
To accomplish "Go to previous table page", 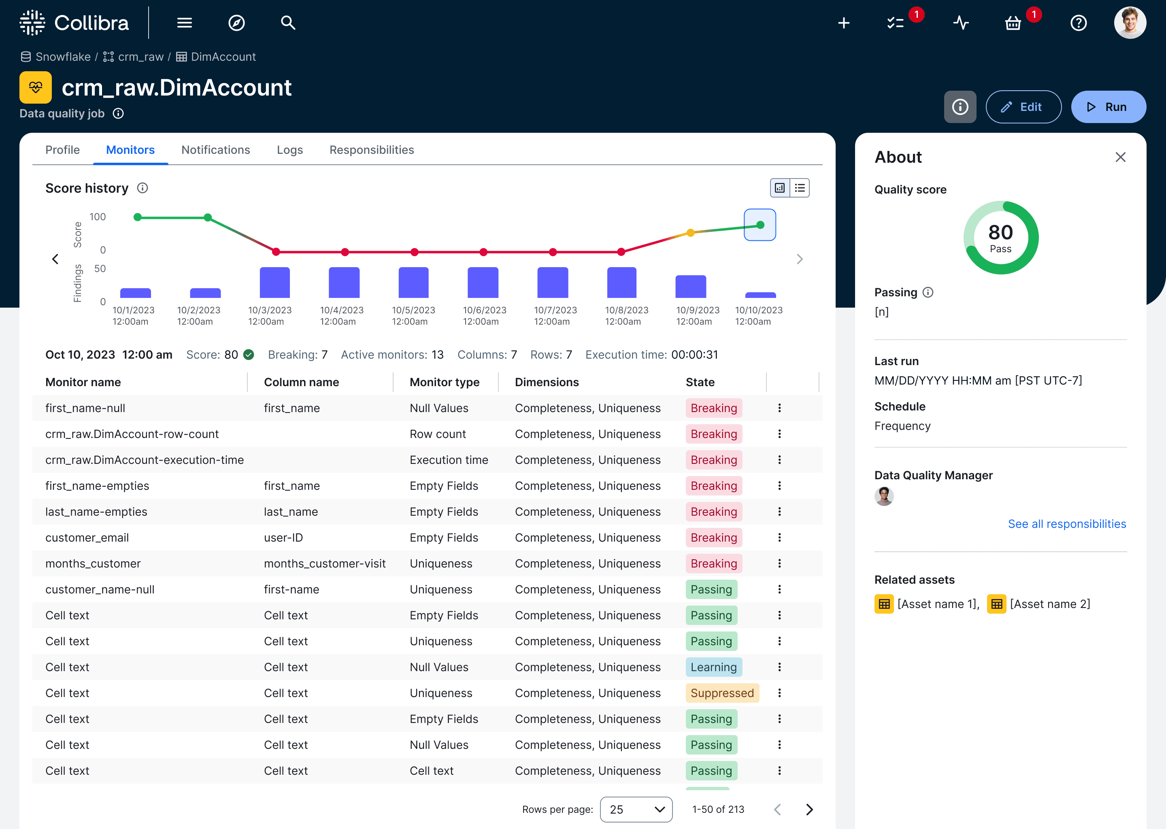I will [777, 809].
